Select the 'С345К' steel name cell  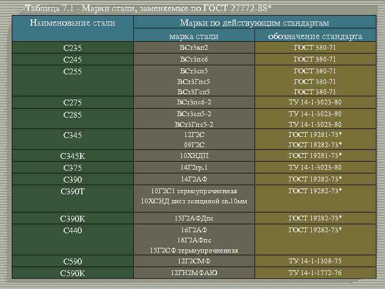pyautogui.click(x=72, y=156)
